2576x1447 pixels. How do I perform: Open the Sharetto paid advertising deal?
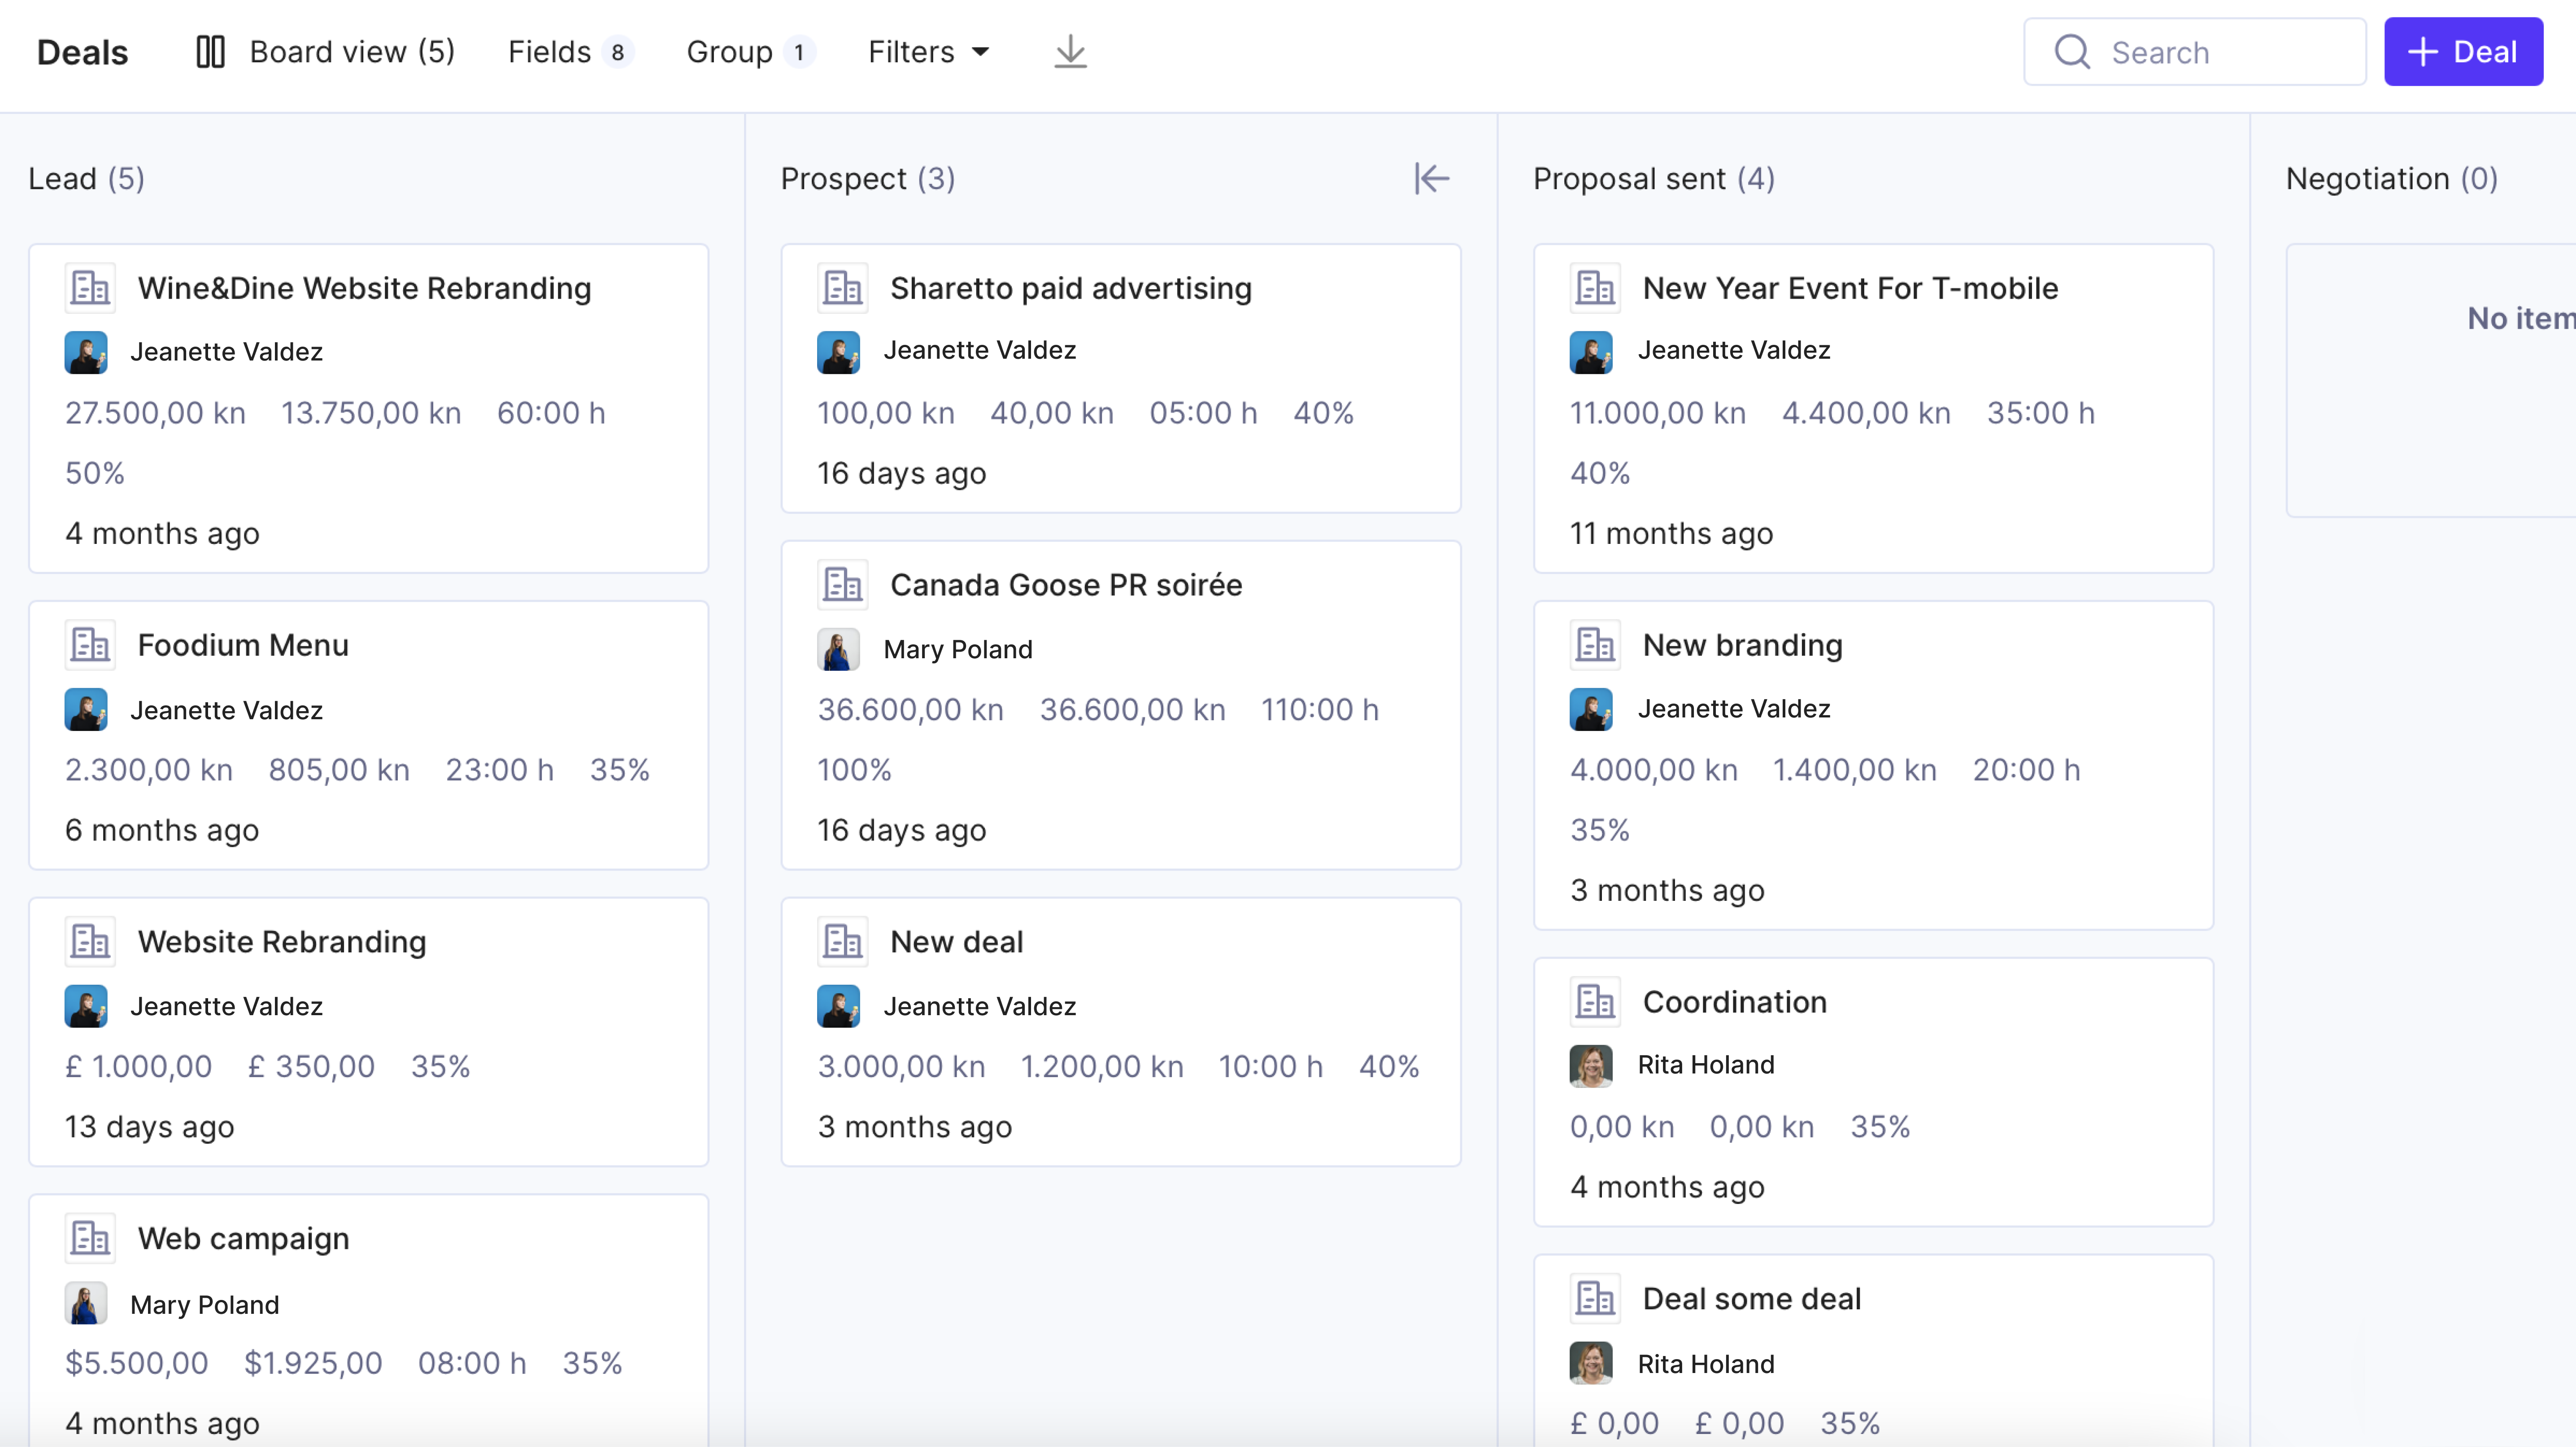coord(1070,288)
